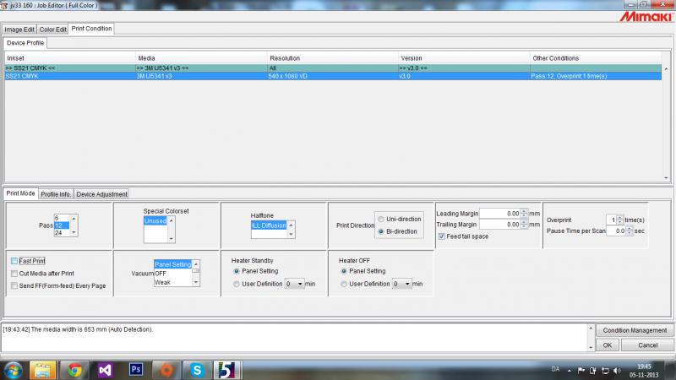Enable Send FF(Form-feed) Every Page
The image size is (676, 380).
[x=14, y=285]
